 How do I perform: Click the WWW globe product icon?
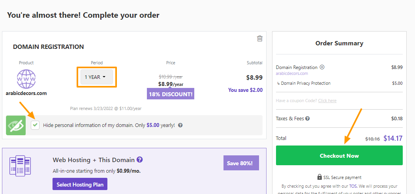click(x=26, y=79)
